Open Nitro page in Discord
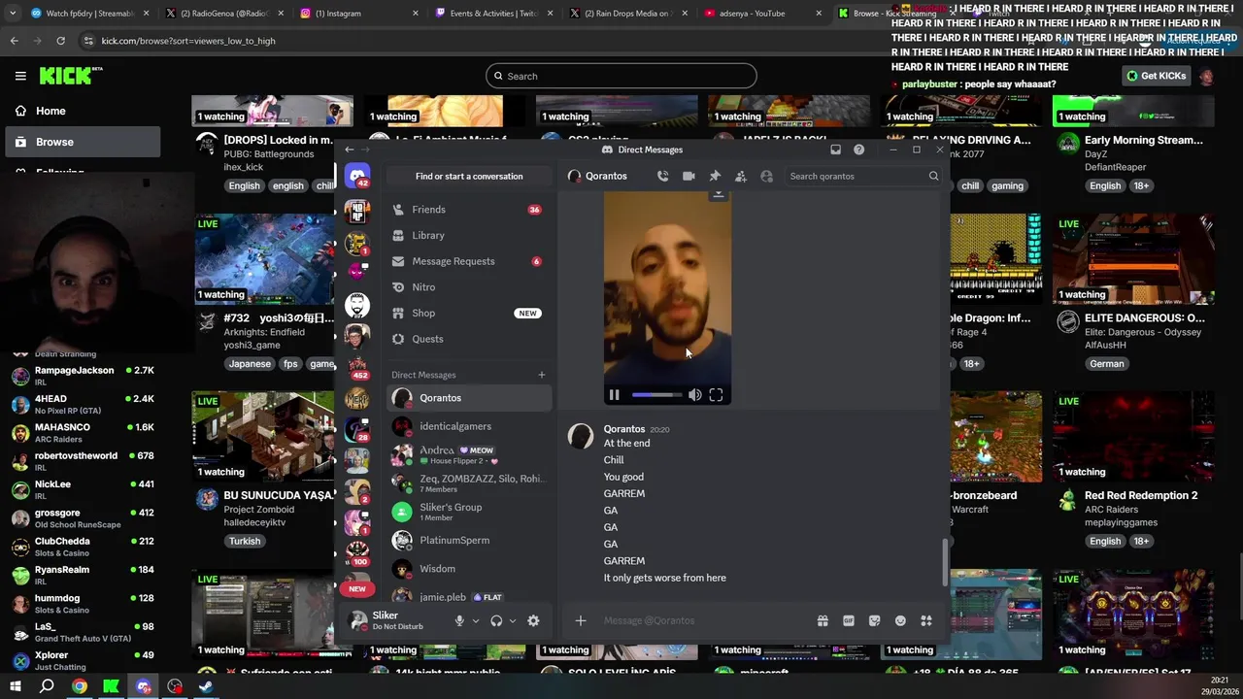Image resolution: width=1243 pixels, height=699 pixels. click(469, 287)
